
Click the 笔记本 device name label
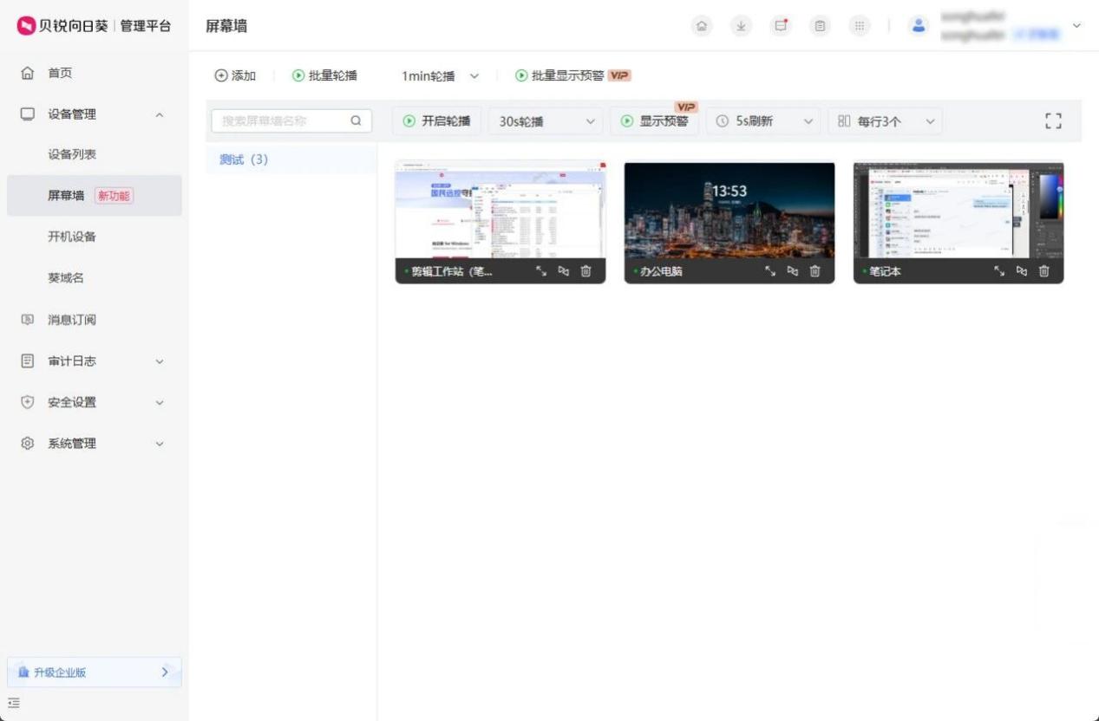(x=885, y=271)
